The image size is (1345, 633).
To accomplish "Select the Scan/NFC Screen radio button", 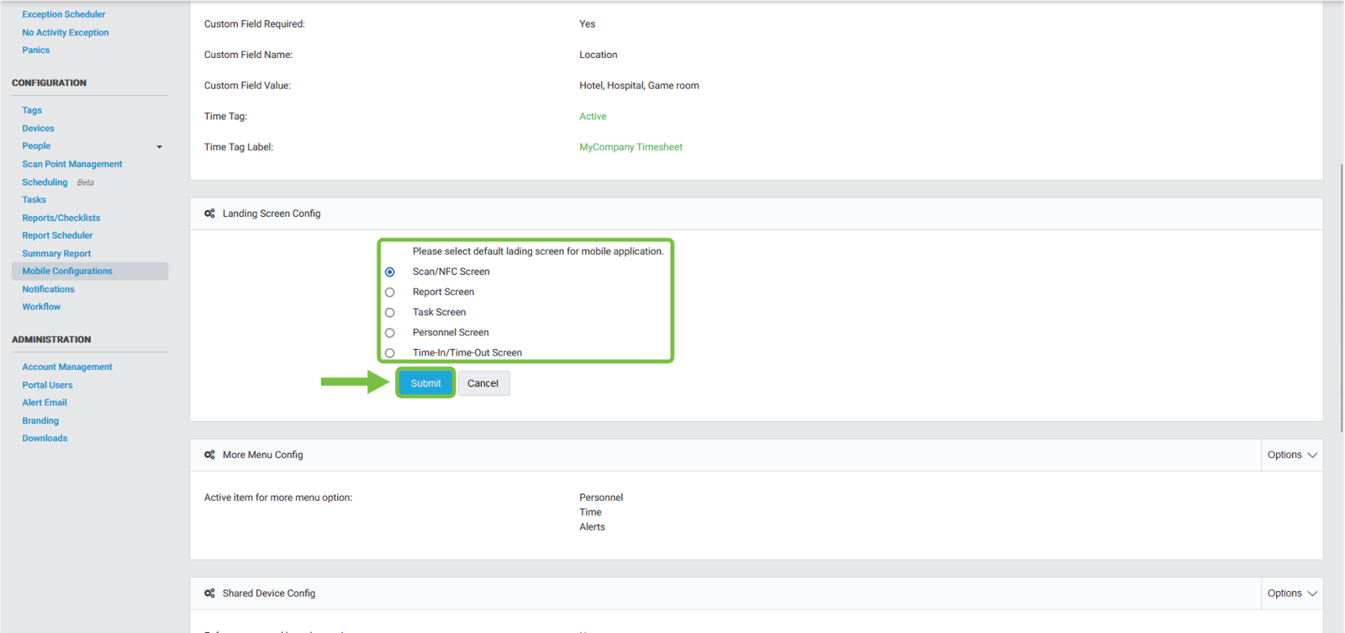I will pyautogui.click(x=390, y=272).
